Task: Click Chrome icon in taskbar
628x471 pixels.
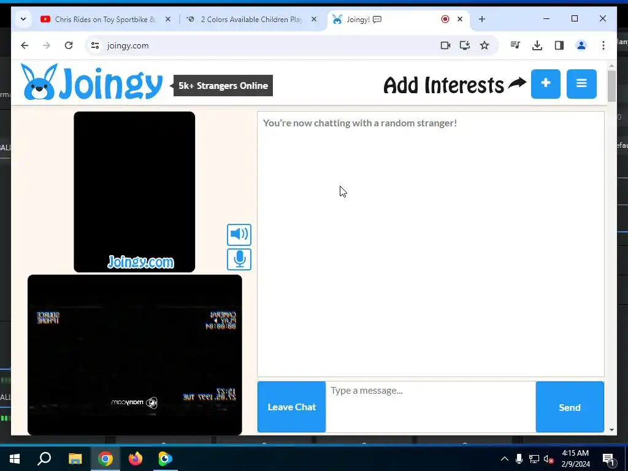Action: [x=105, y=458]
